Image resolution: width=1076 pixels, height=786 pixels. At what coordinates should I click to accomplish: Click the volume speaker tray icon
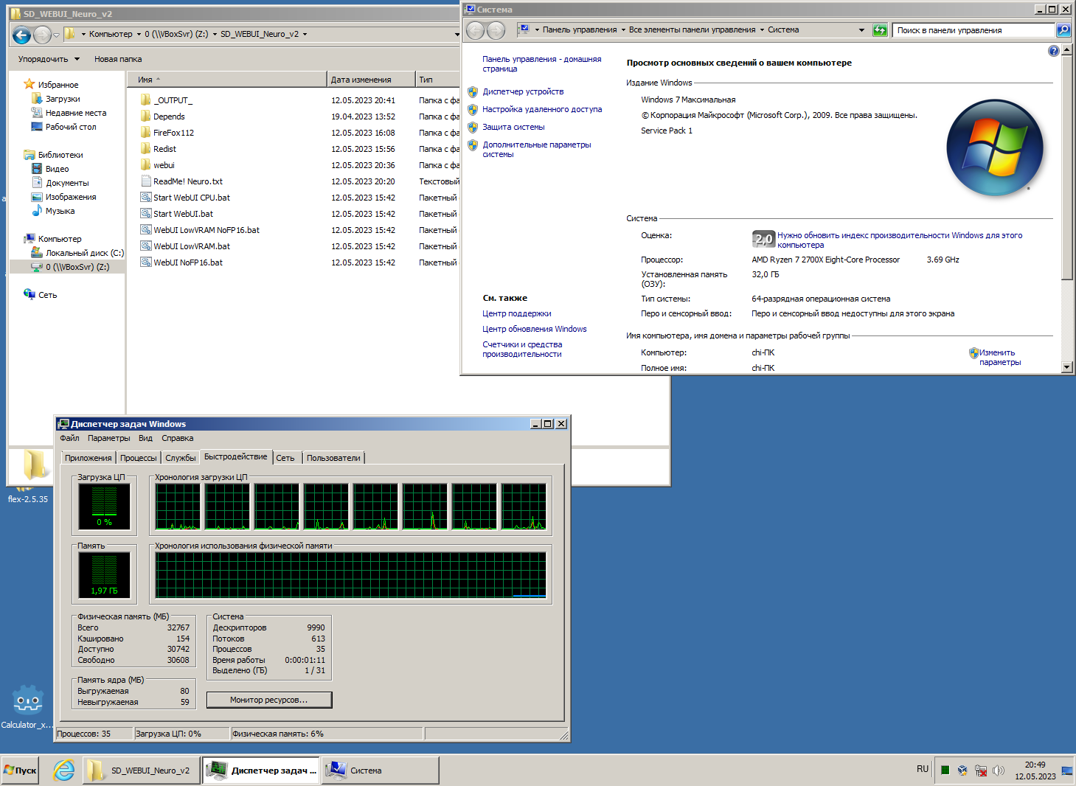tap(999, 771)
